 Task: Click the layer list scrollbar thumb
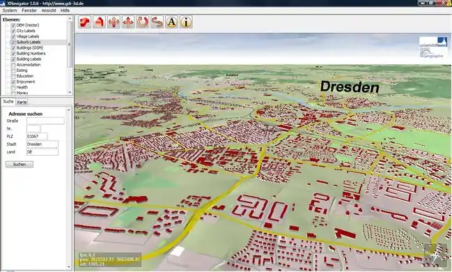[x=70, y=44]
